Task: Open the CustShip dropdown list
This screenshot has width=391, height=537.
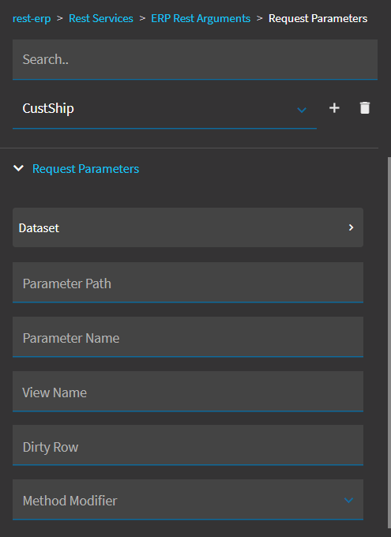Action: tap(164, 108)
